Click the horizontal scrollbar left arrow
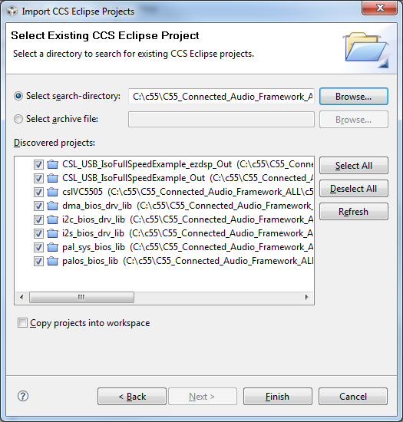The width and height of the screenshot is (403, 422). [x=21, y=298]
